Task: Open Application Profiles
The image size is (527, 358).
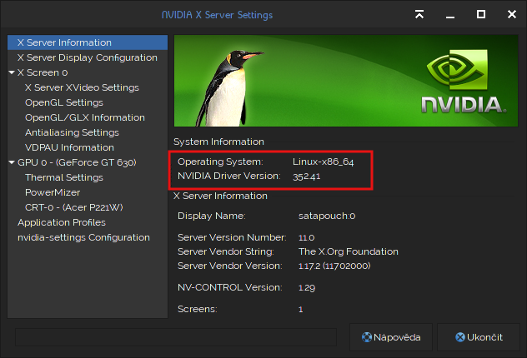Action: tap(62, 222)
